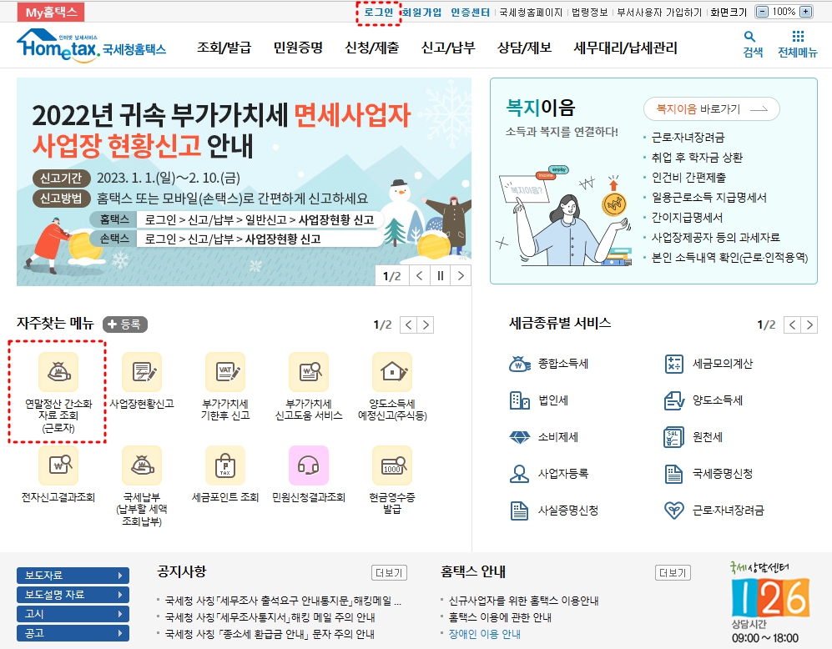
Task: Expand the 공고 button
Action: pos(73,634)
